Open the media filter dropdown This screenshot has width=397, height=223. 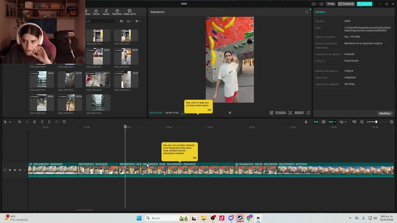(138, 21)
